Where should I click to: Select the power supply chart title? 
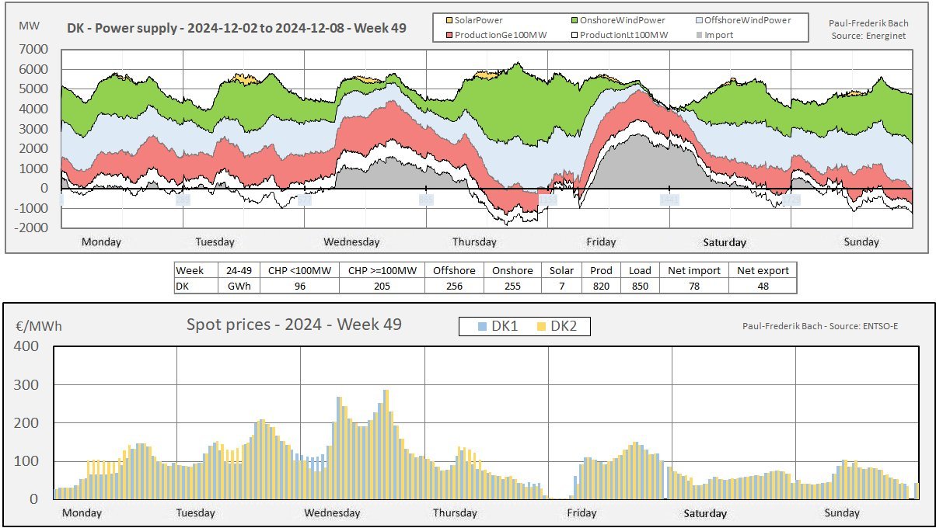[236, 32]
